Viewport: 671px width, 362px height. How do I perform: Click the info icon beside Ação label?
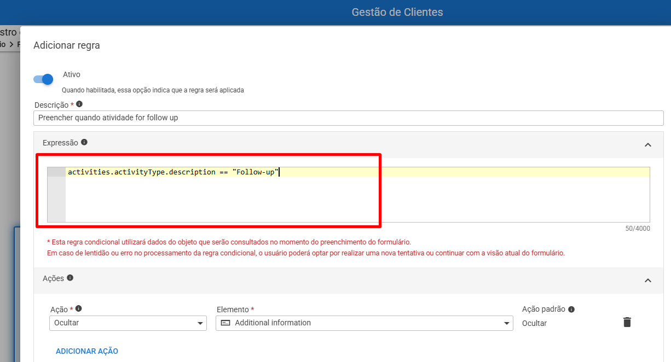coord(79,308)
